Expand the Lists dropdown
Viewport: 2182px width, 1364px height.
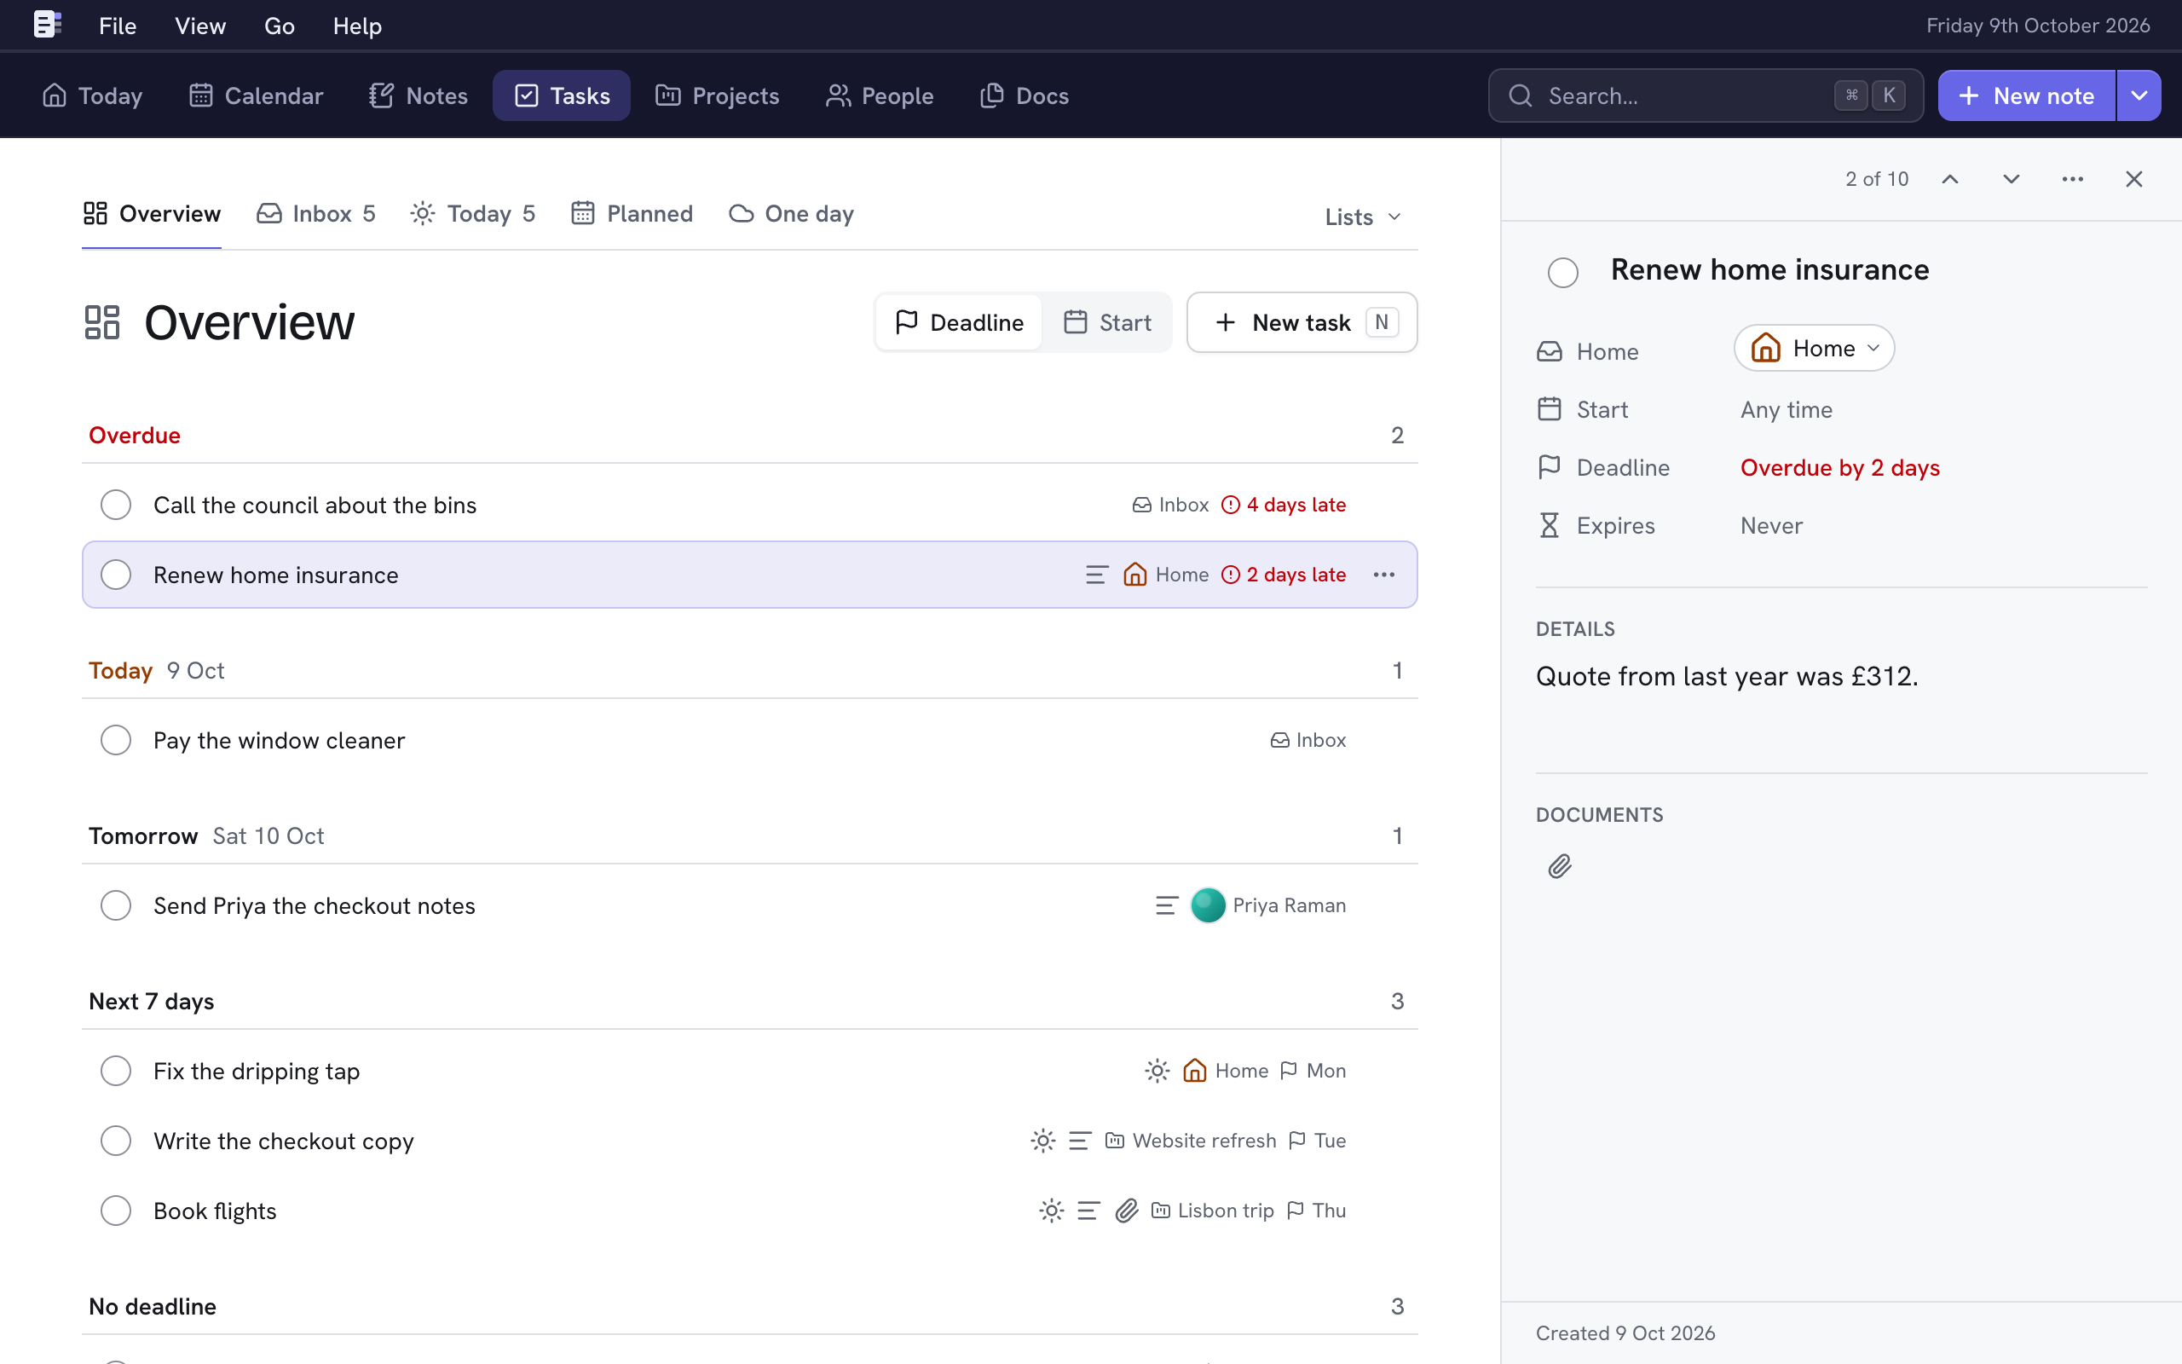[1362, 217]
